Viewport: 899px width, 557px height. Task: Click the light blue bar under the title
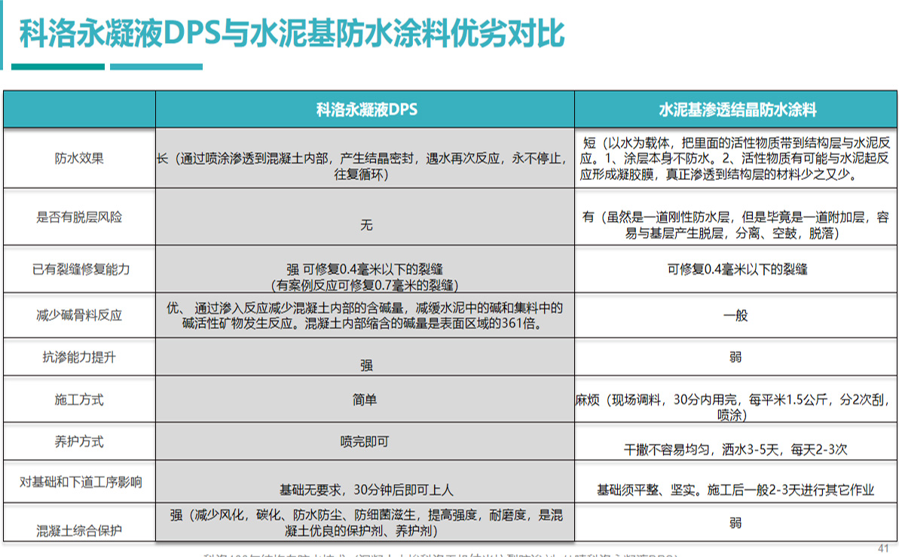pyautogui.click(x=156, y=67)
